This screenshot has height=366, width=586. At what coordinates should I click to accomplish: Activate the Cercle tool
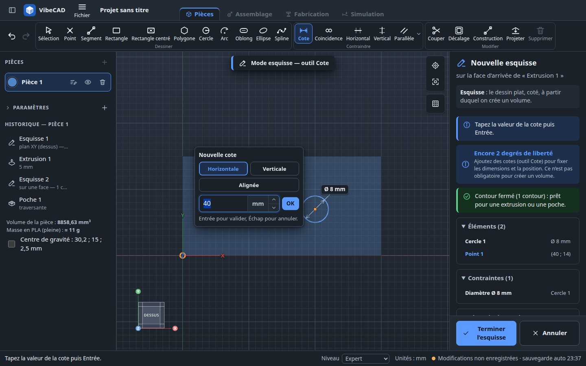click(x=206, y=34)
